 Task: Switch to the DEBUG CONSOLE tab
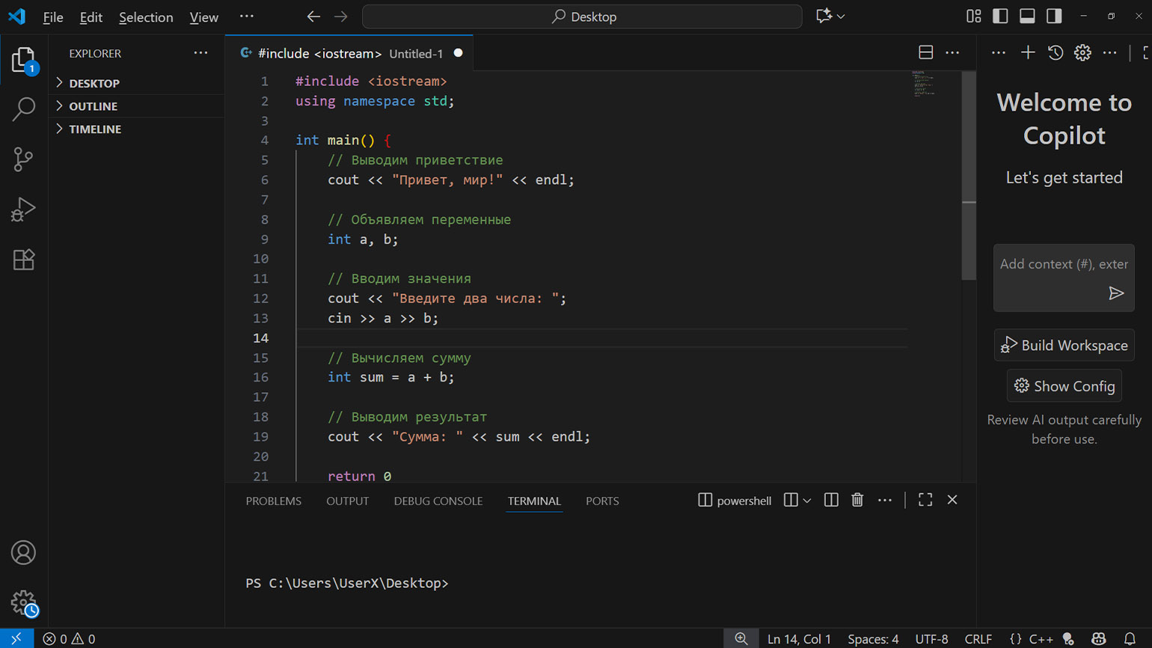point(438,501)
